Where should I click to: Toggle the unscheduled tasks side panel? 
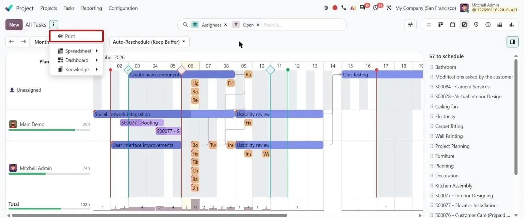pyautogui.click(x=512, y=42)
